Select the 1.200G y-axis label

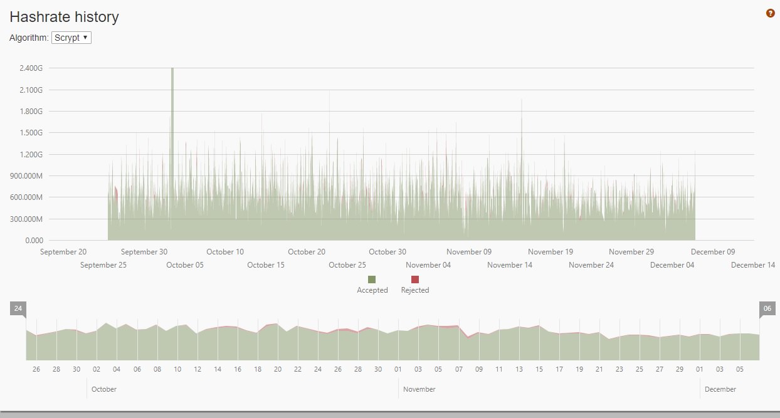[30, 154]
